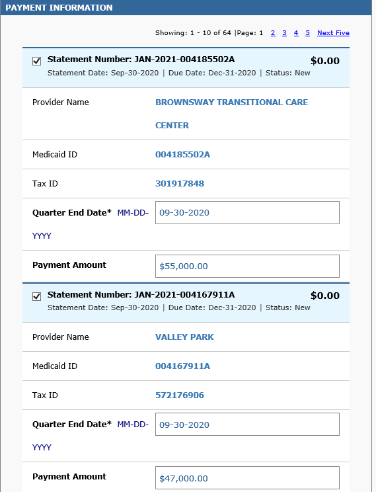Edit the $47,000.00 payment amount field
The image size is (376, 492).
pyautogui.click(x=247, y=477)
